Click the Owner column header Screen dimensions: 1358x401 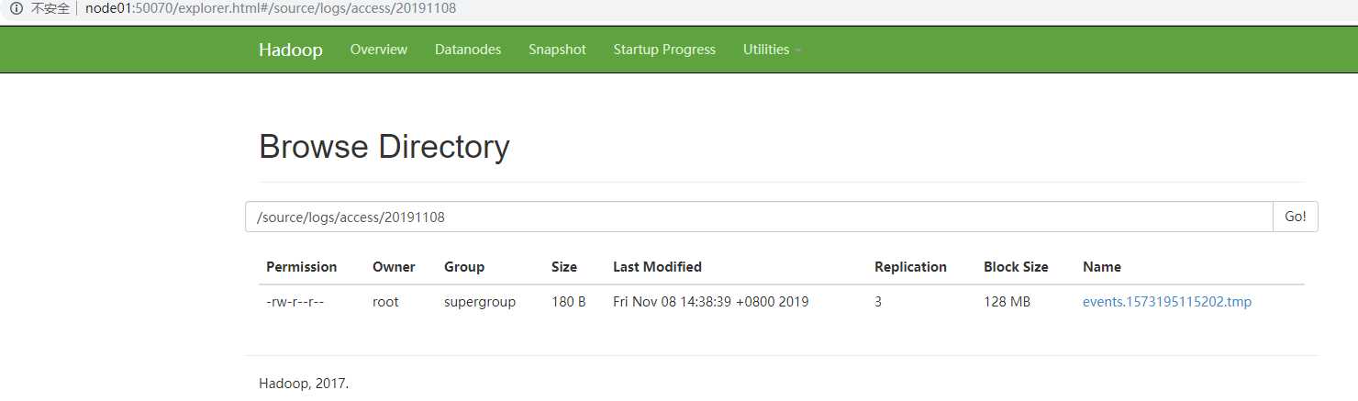click(x=394, y=267)
